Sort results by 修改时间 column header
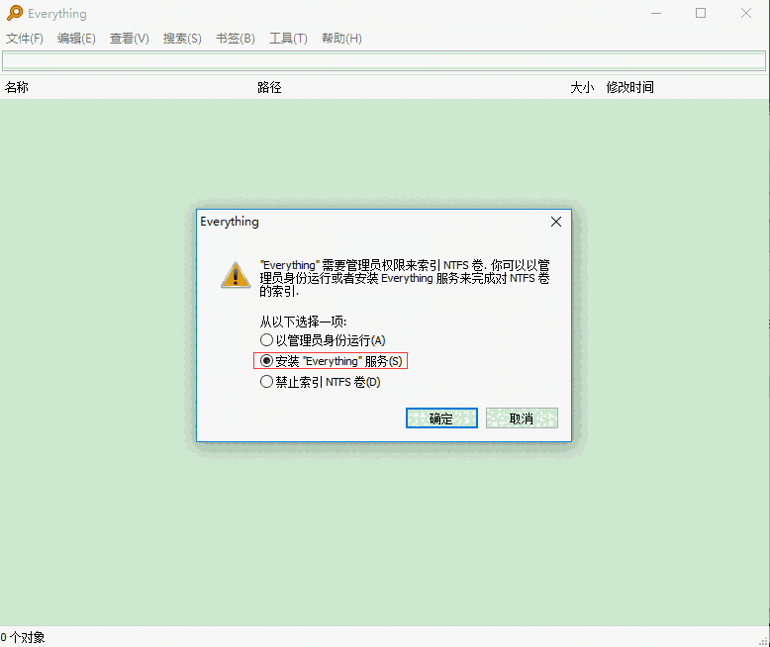 click(630, 87)
